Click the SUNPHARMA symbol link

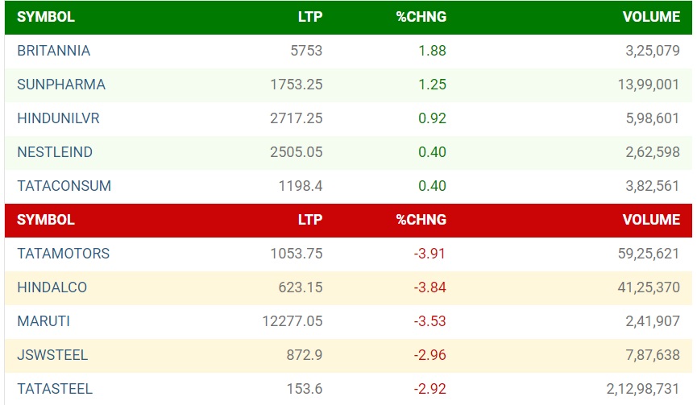pyautogui.click(x=61, y=85)
